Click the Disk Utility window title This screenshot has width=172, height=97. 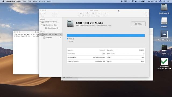tap(94, 10)
